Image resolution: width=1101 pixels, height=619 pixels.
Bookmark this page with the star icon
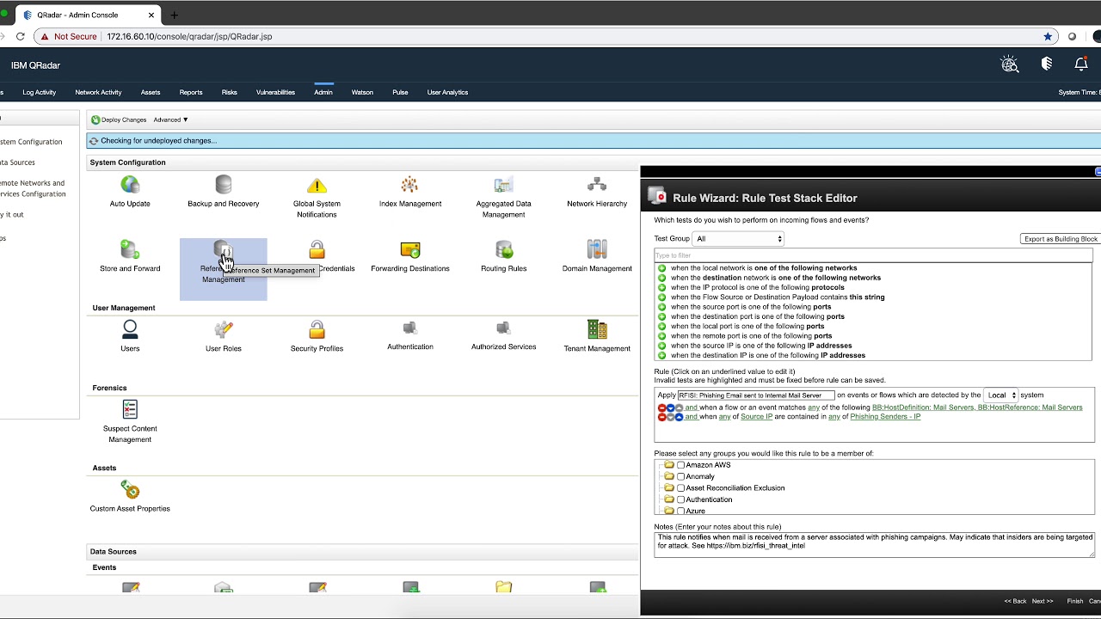point(1048,37)
